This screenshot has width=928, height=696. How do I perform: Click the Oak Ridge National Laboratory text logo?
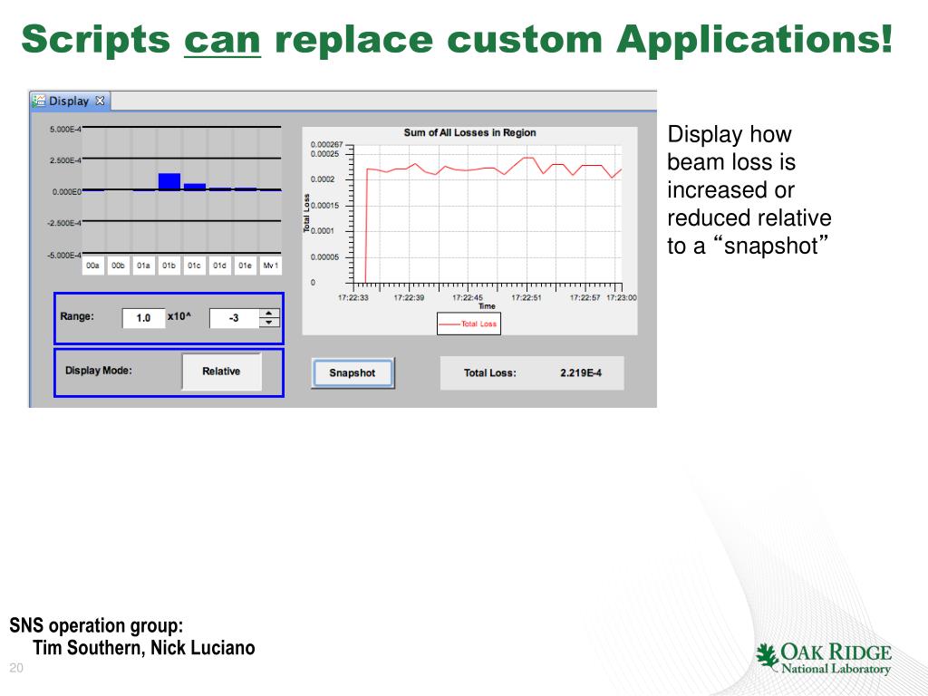836,659
